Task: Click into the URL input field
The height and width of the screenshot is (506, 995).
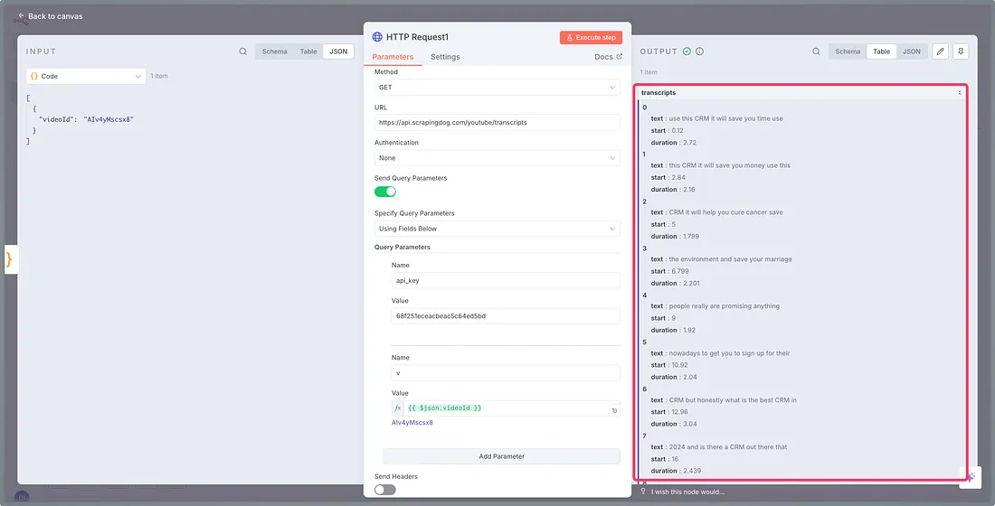Action: click(497, 122)
